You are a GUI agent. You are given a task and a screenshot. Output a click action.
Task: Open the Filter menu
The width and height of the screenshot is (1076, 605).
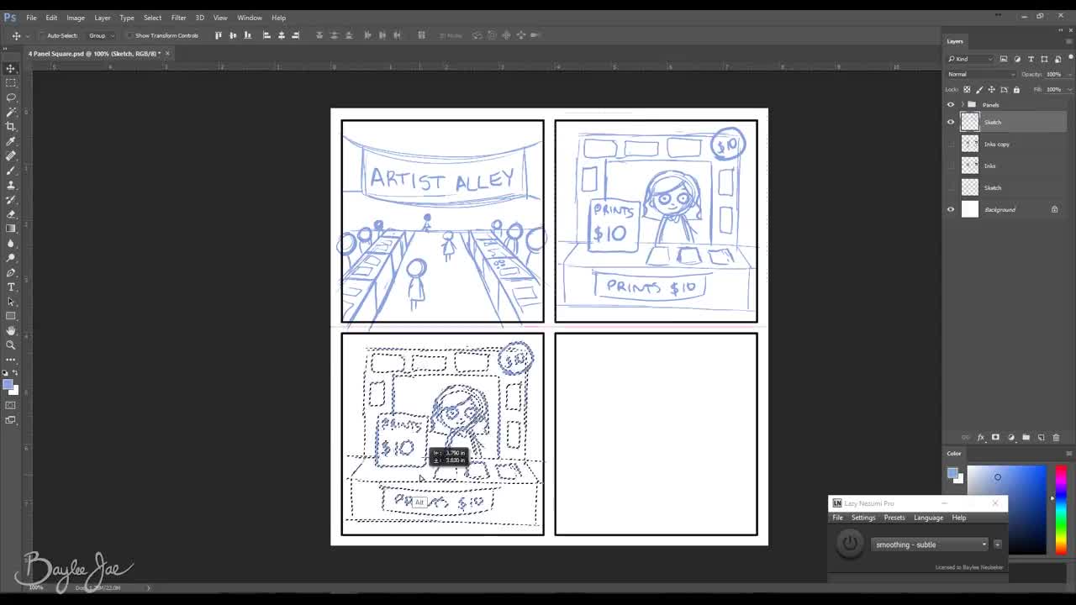(178, 18)
